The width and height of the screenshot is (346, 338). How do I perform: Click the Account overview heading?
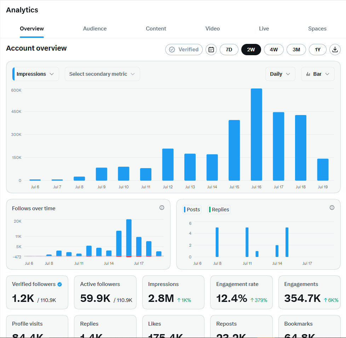[36, 48]
